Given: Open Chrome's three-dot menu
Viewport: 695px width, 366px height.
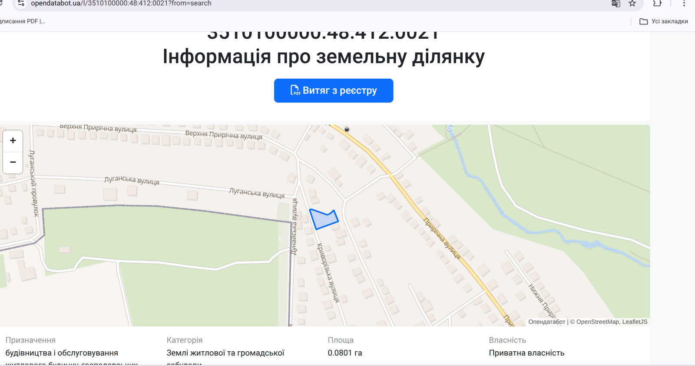Looking at the screenshot, I should (x=684, y=3).
